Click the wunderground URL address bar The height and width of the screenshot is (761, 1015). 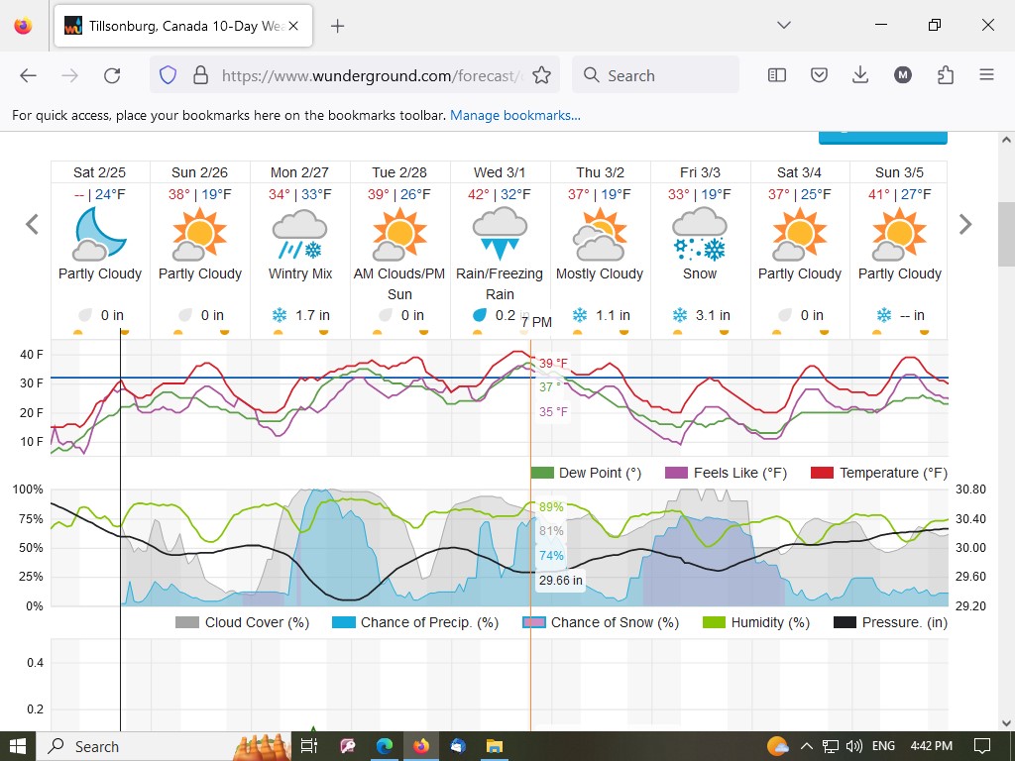tap(367, 75)
